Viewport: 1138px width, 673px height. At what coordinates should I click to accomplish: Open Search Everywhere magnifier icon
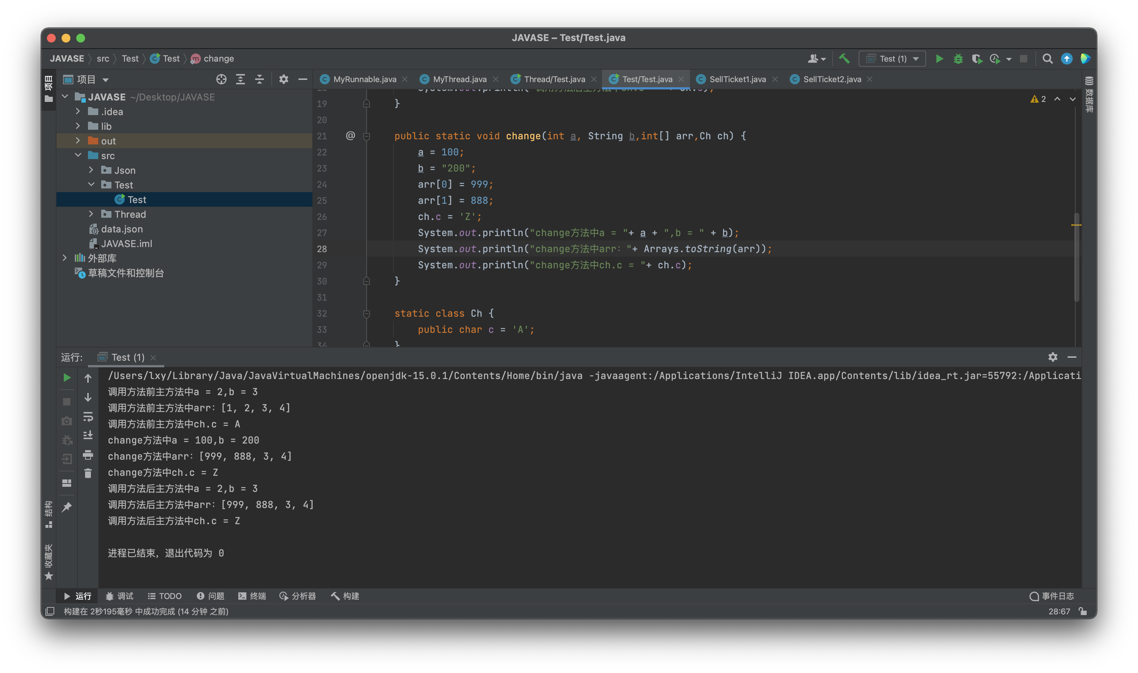1047,59
